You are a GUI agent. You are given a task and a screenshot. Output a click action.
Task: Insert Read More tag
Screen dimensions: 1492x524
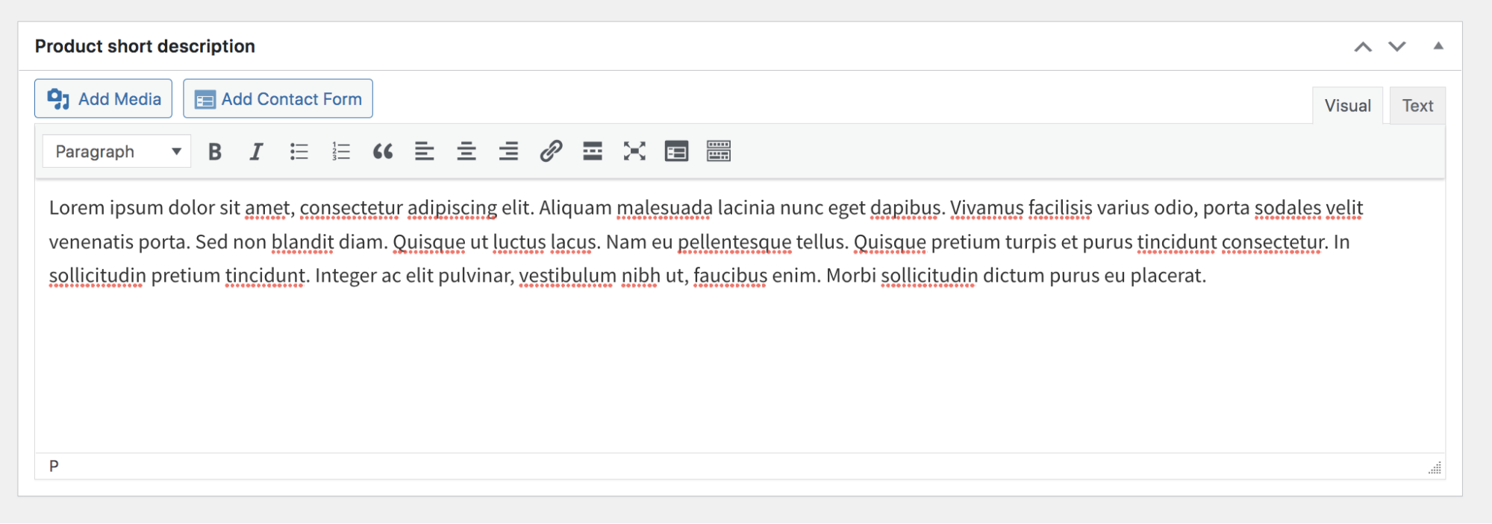tap(593, 152)
